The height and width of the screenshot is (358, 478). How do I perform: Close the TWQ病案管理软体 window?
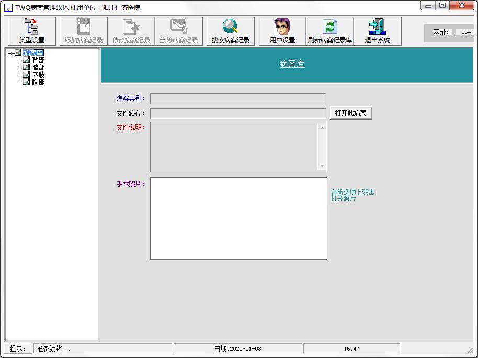(462, 6)
